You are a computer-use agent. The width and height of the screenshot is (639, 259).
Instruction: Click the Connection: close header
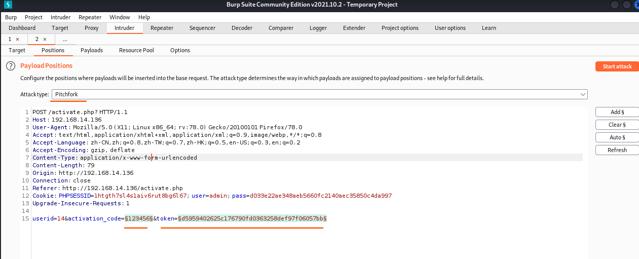coord(61,180)
